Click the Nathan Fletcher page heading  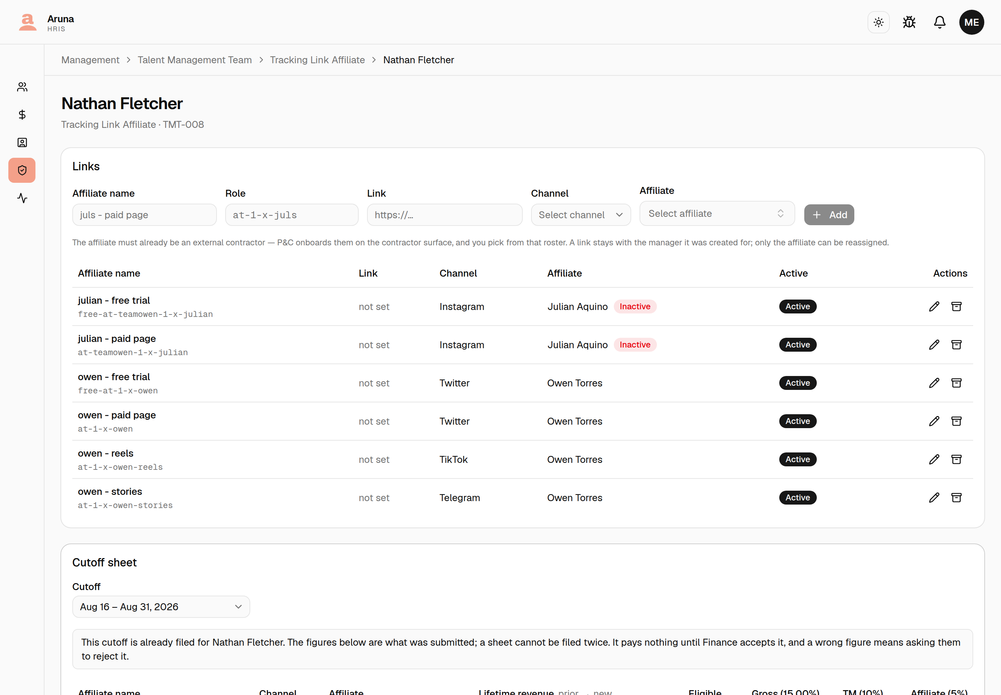pos(122,104)
